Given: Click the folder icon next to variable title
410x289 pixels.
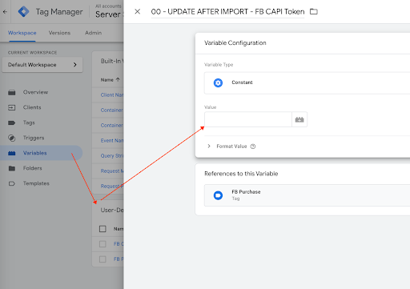Looking at the screenshot, I should point(314,11).
